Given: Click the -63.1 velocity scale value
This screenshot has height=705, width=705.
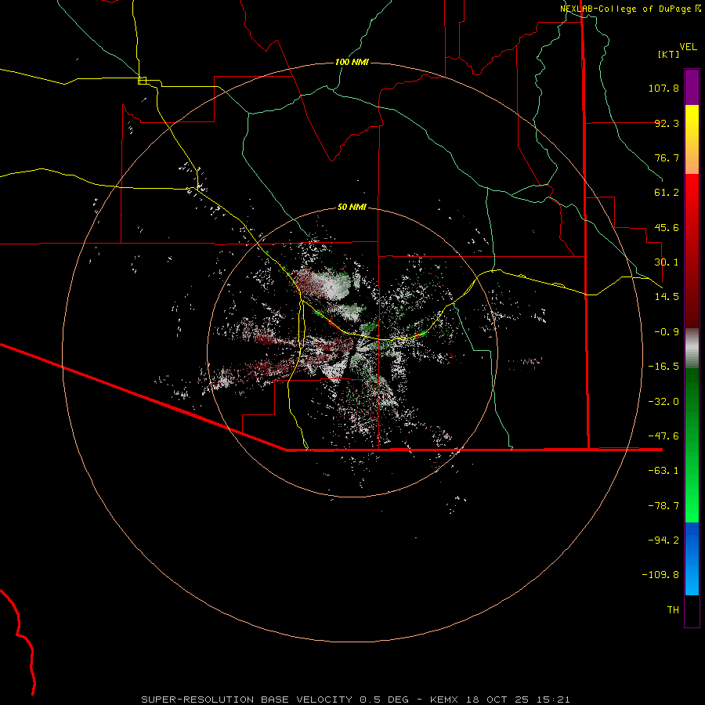Looking at the screenshot, I should (x=663, y=471).
